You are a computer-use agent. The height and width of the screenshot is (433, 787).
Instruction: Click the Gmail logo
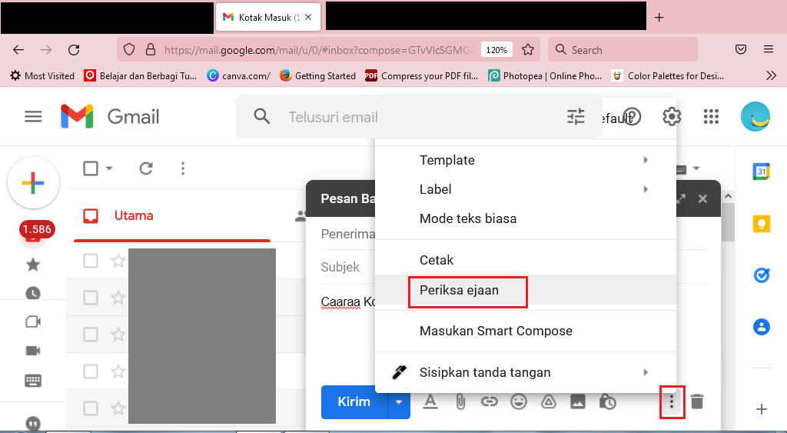click(x=110, y=117)
